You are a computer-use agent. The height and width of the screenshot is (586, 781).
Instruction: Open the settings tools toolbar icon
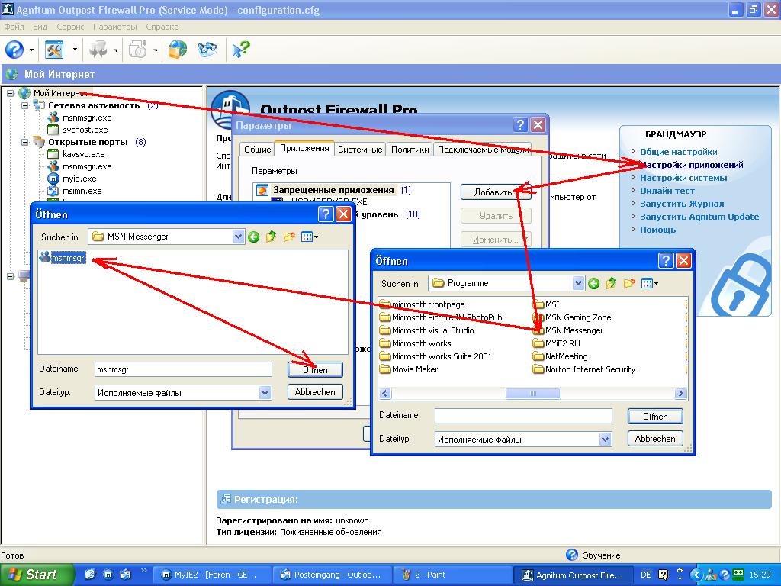click(x=54, y=50)
